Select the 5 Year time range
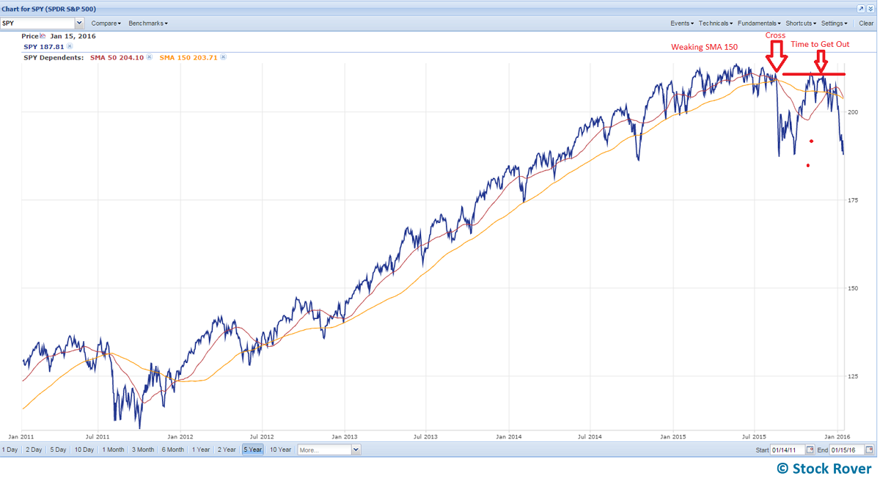 253,450
